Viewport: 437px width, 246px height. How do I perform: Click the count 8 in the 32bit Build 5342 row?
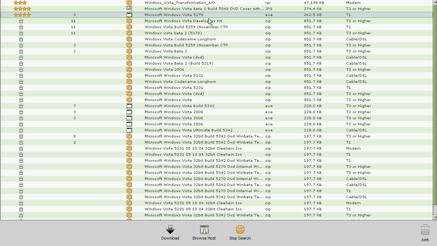coord(74,136)
